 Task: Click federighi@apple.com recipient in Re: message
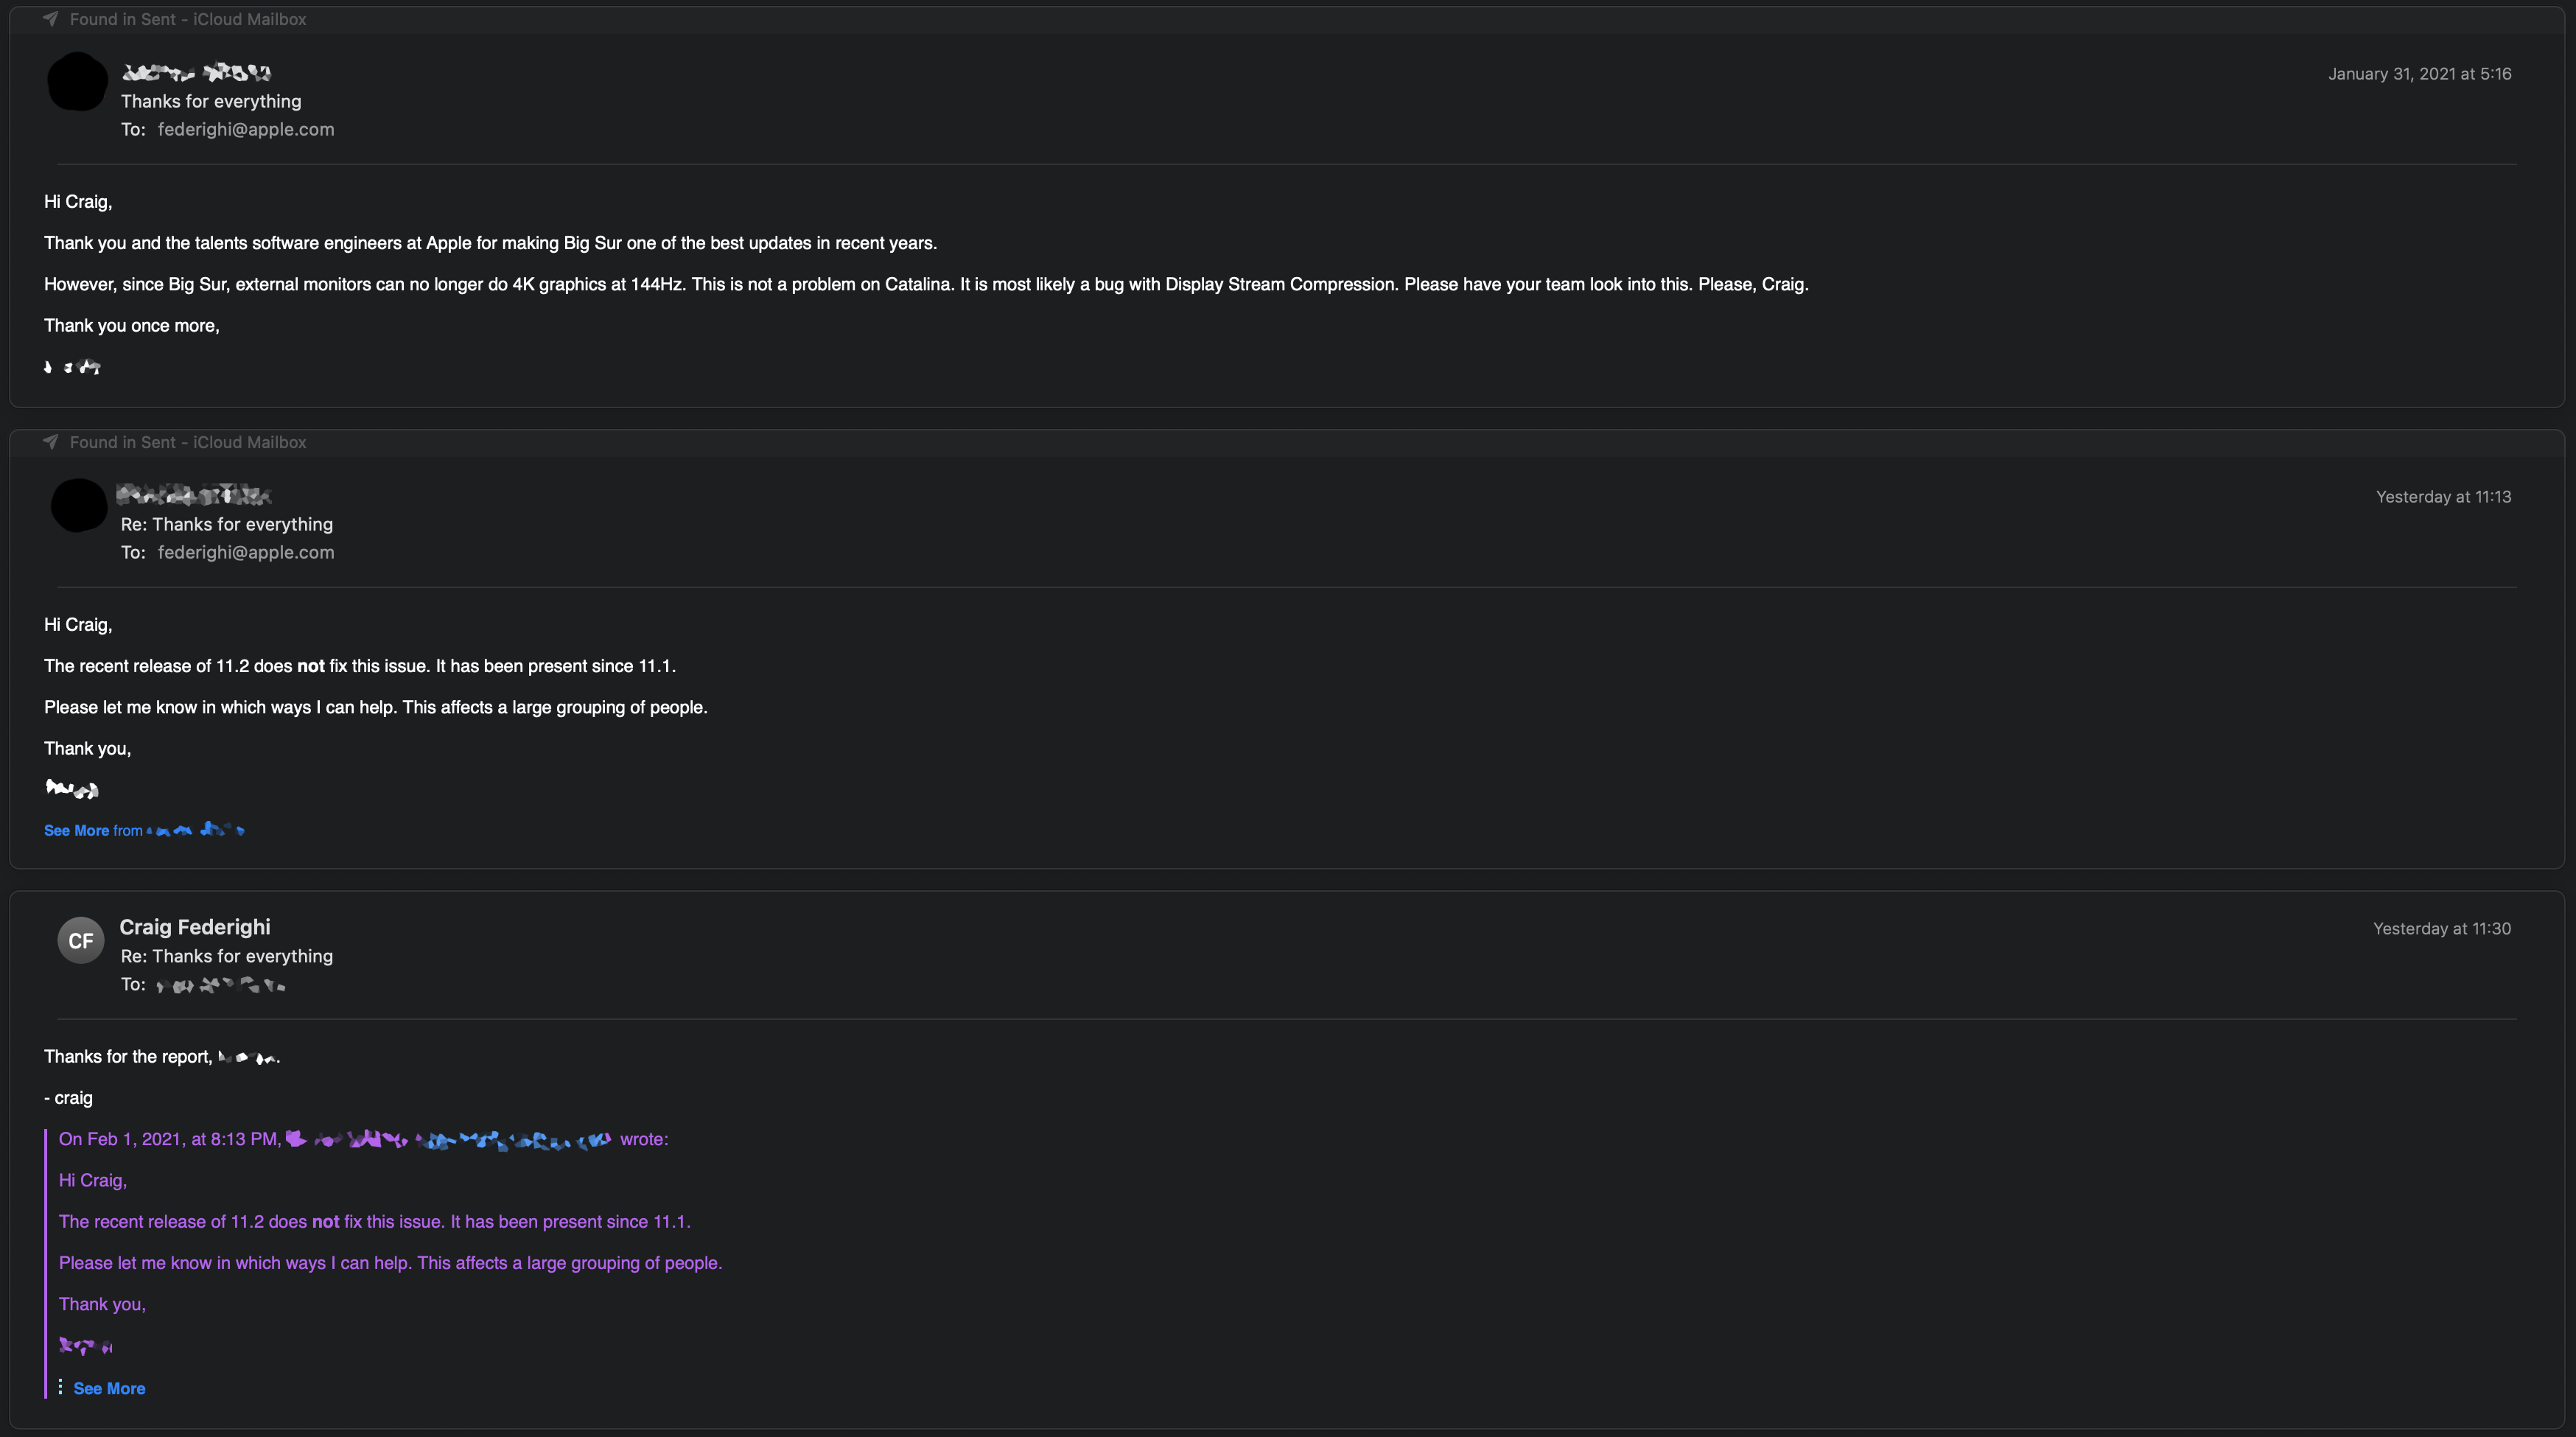[x=246, y=552]
